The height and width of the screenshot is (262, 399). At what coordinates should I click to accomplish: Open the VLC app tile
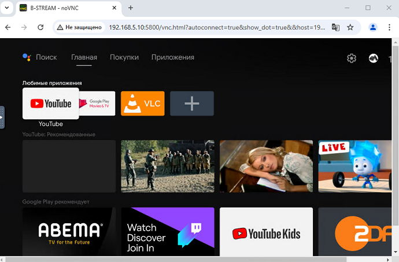click(x=143, y=104)
